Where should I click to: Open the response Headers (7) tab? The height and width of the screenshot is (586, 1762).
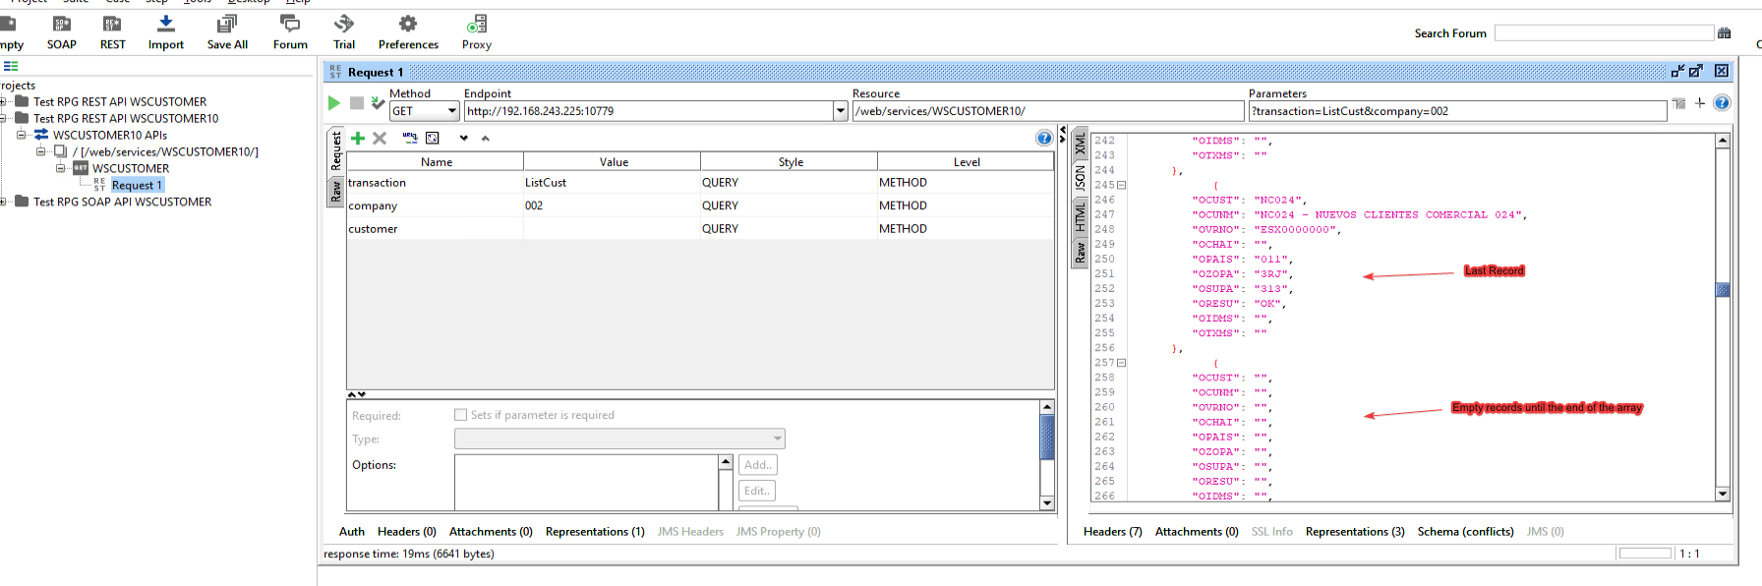tap(1112, 532)
